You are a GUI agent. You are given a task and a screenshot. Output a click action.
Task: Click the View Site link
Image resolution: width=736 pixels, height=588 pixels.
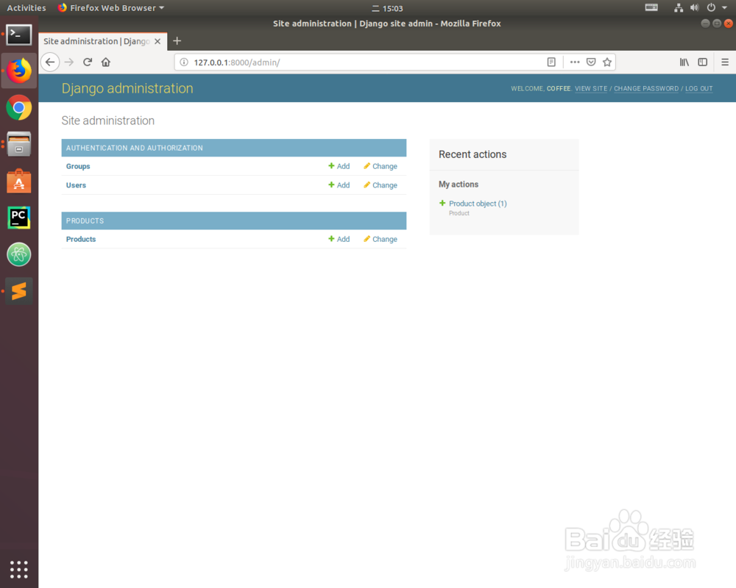pyautogui.click(x=591, y=89)
